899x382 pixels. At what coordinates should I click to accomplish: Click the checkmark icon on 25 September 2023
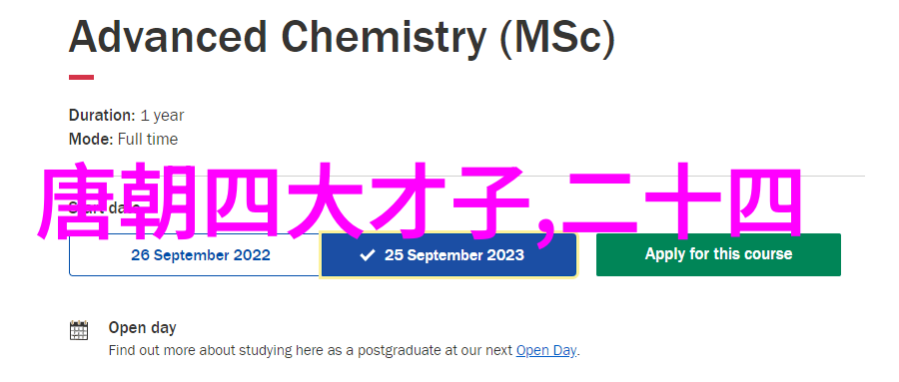point(367,255)
